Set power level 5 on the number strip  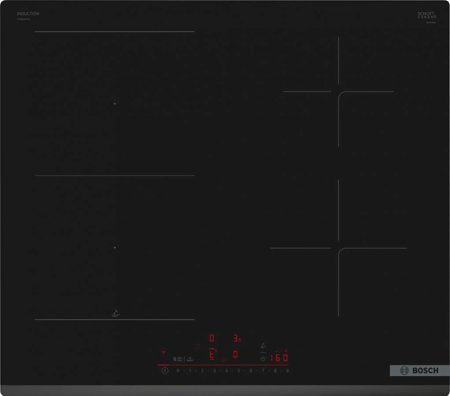(x=239, y=371)
